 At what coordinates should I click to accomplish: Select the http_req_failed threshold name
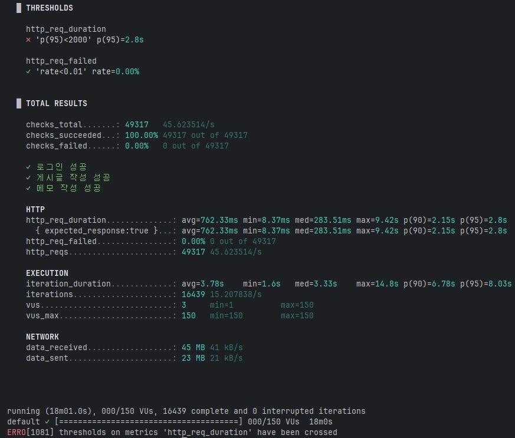tap(61, 61)
